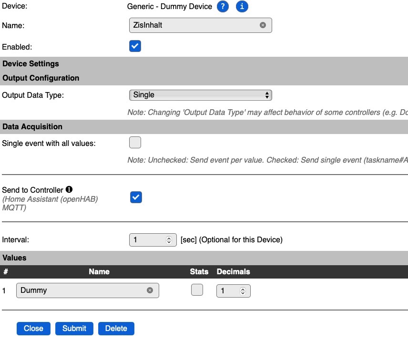Click the Output Configuration header
Viewport: 408px width, 352px height.
[41, 78]
